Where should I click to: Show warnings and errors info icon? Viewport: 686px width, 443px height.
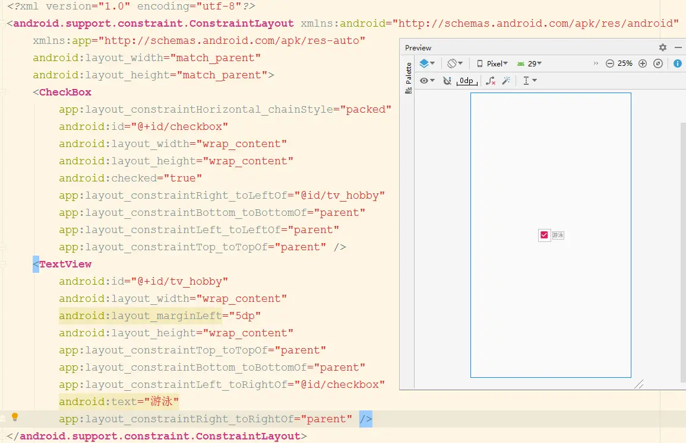(677, 63)
